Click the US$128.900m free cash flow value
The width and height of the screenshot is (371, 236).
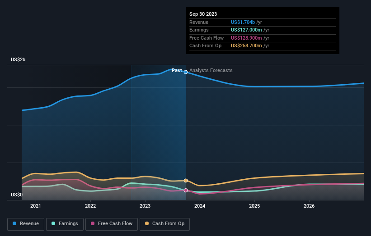tap(246, 38)
